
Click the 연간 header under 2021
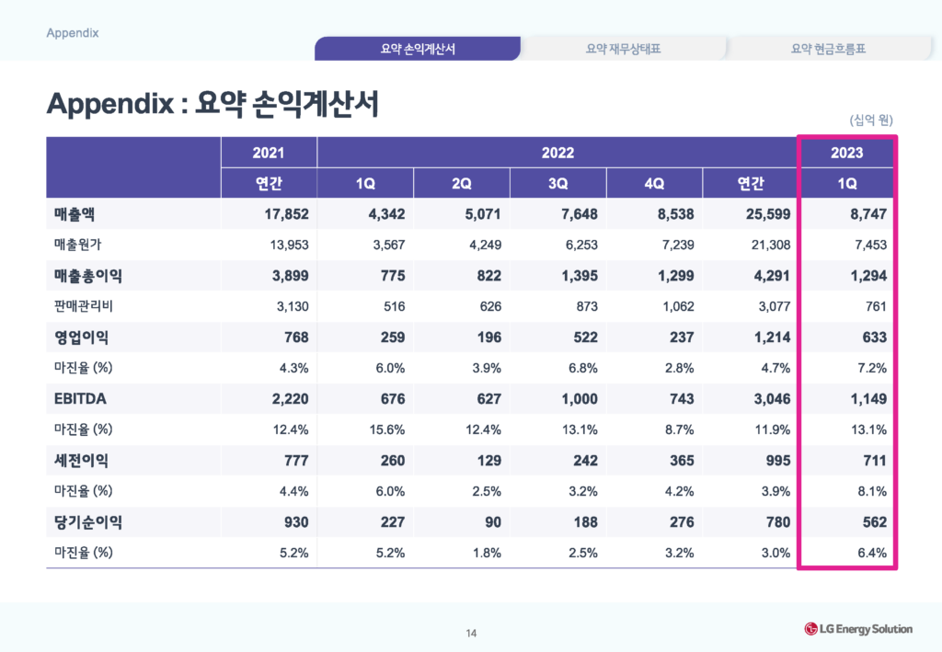(x=268, y=183)
